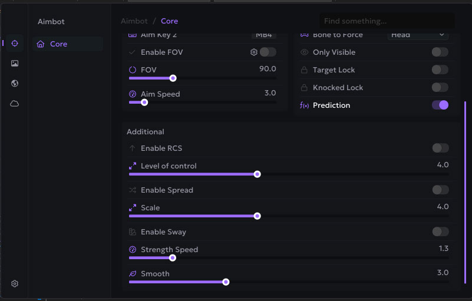Viewport: 472px width, 301px height.
Task: Open settings gear at sidebar bottom
Action: tap(15, 283)
